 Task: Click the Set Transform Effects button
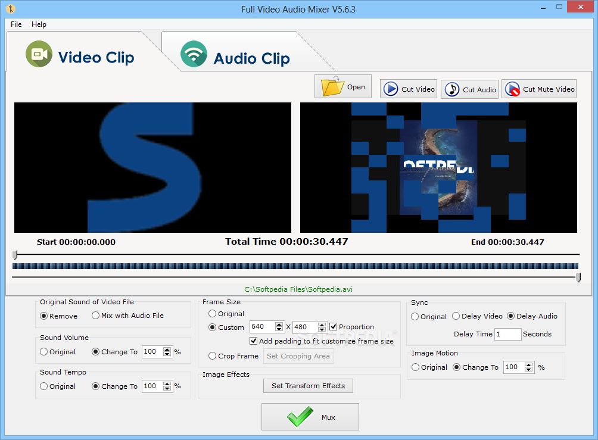tap(308, 386)
